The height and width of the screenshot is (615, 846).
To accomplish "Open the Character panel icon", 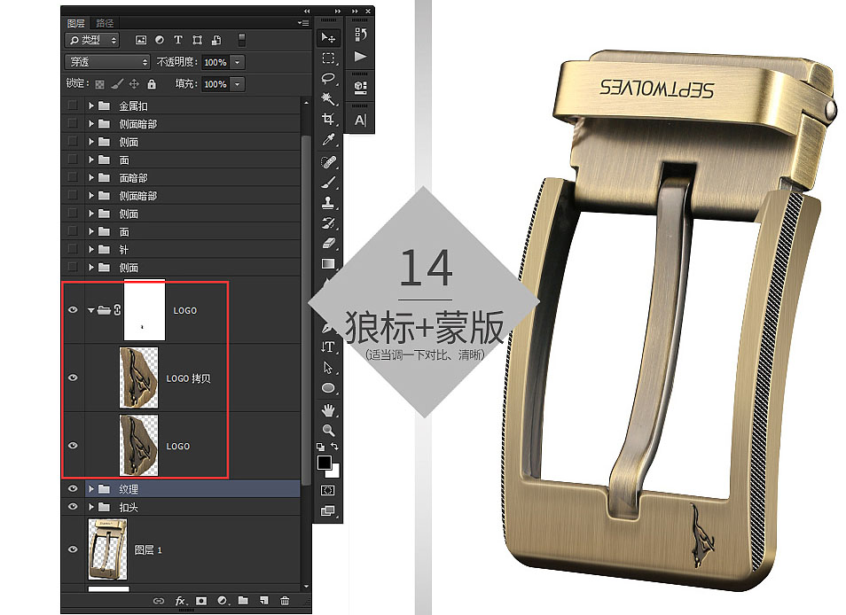I will [x=360, y=121].
